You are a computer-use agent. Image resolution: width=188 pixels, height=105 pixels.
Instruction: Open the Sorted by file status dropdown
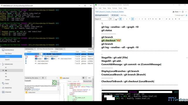click(33, 78)
